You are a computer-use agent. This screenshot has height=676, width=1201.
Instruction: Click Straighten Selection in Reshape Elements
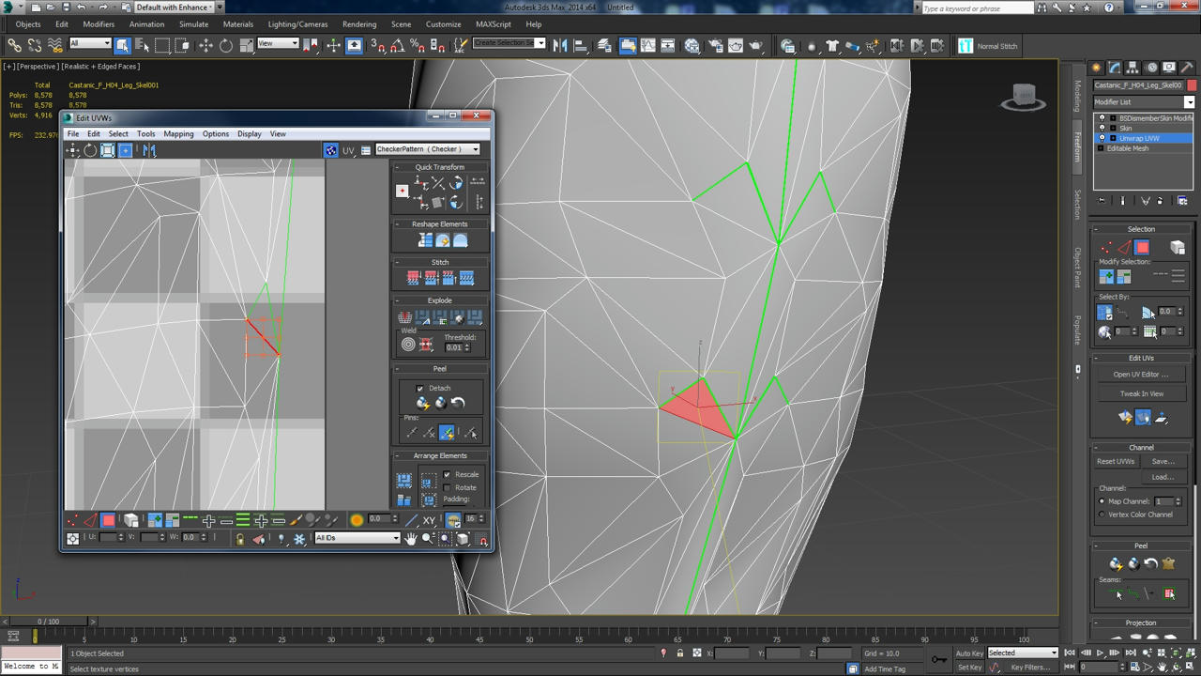(x=425, y=240)
